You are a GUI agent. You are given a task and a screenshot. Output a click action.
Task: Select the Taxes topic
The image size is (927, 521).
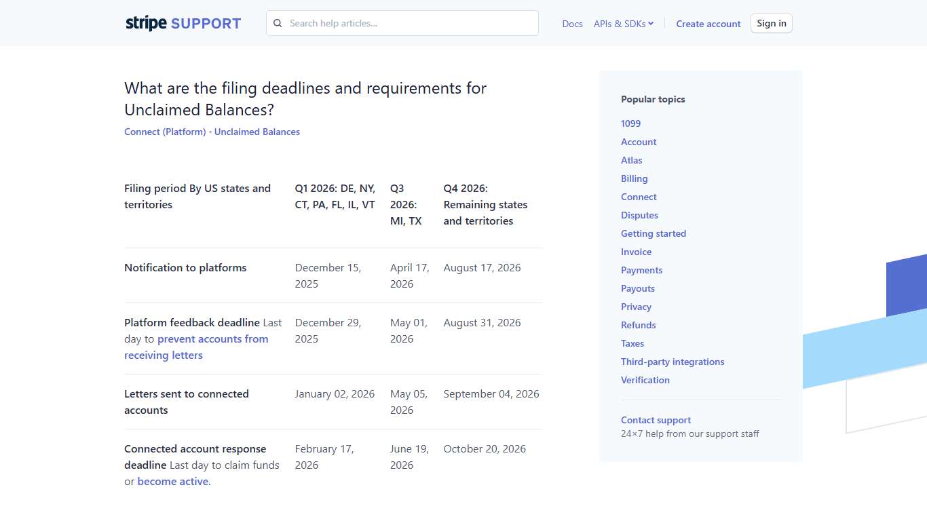[632, 343]
